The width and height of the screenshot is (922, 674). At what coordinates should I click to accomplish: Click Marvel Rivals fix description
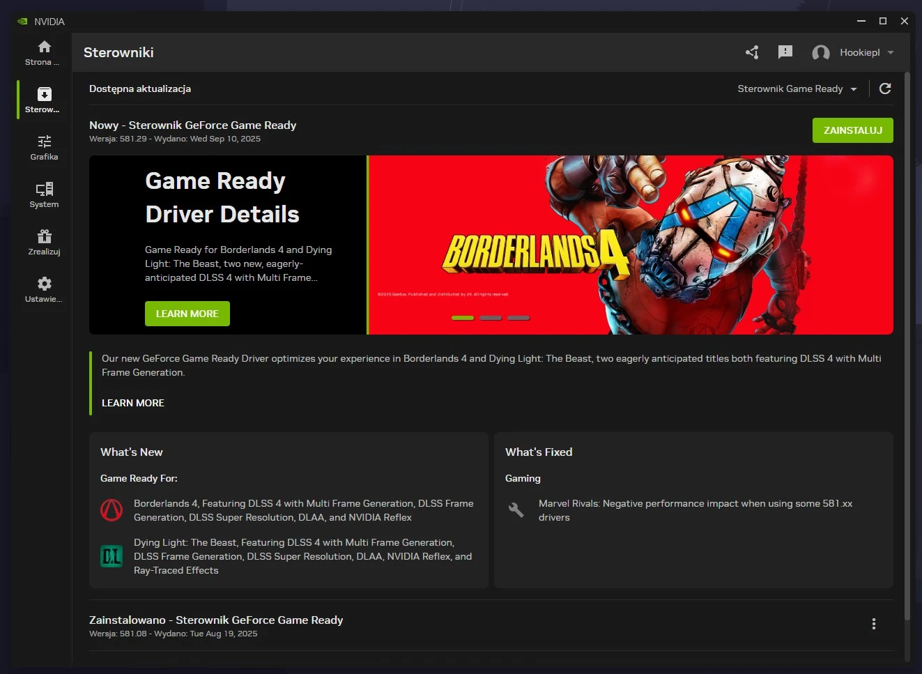pos(696,510)
